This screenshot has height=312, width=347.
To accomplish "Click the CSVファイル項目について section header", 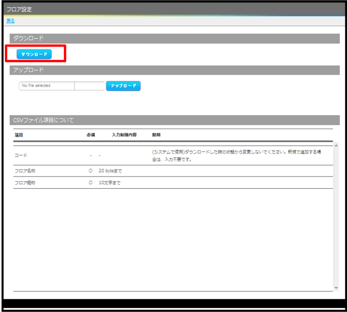I will (175, 120).
